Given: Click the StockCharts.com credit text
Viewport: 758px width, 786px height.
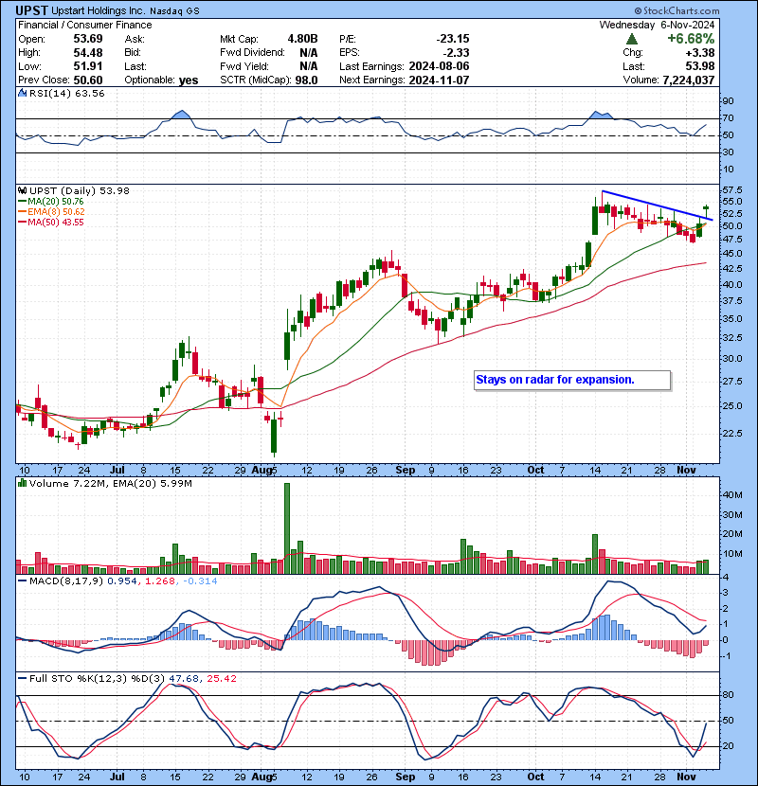Looking at the screenshot, I should point(677,10).
